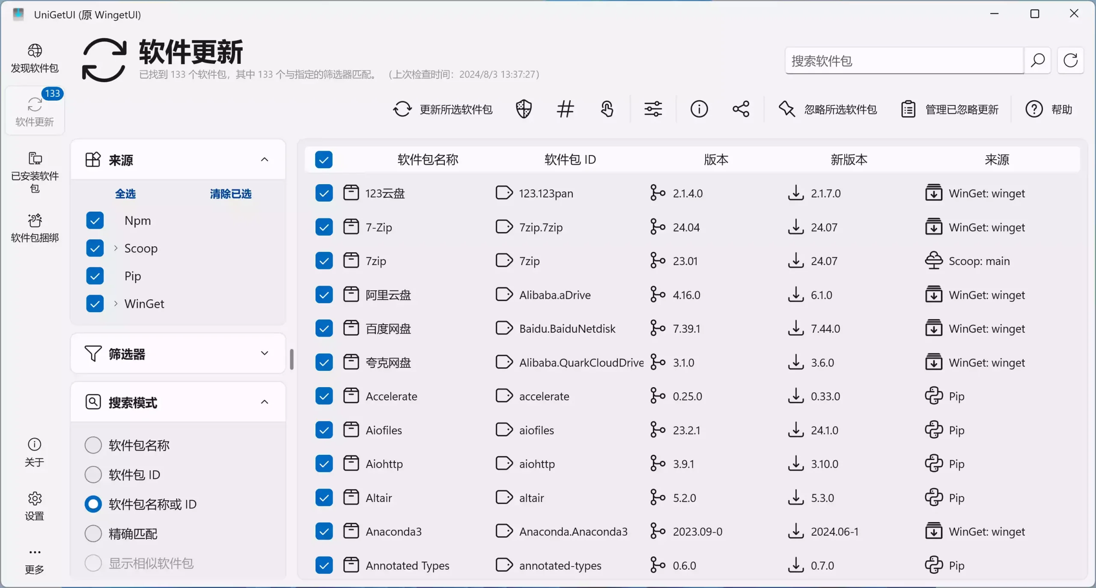Uncheck the Npm source checkbox
The width and height of the screenshot is (1096, 588).
pyautogui.click(x=95, y=221)
